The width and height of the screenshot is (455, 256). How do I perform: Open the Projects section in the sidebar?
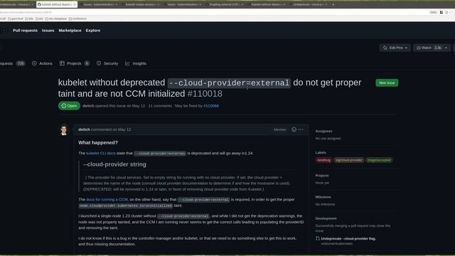click(322, 176)
